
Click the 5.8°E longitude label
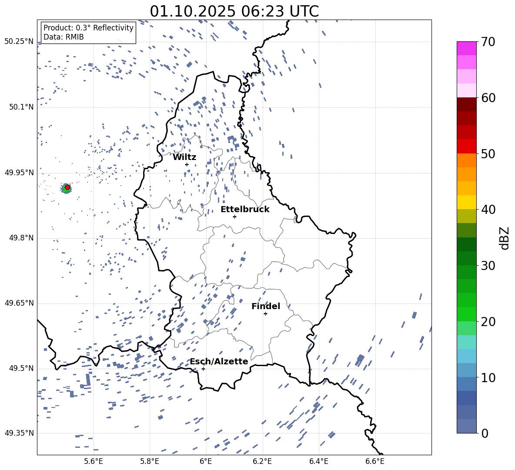[150, 461]
